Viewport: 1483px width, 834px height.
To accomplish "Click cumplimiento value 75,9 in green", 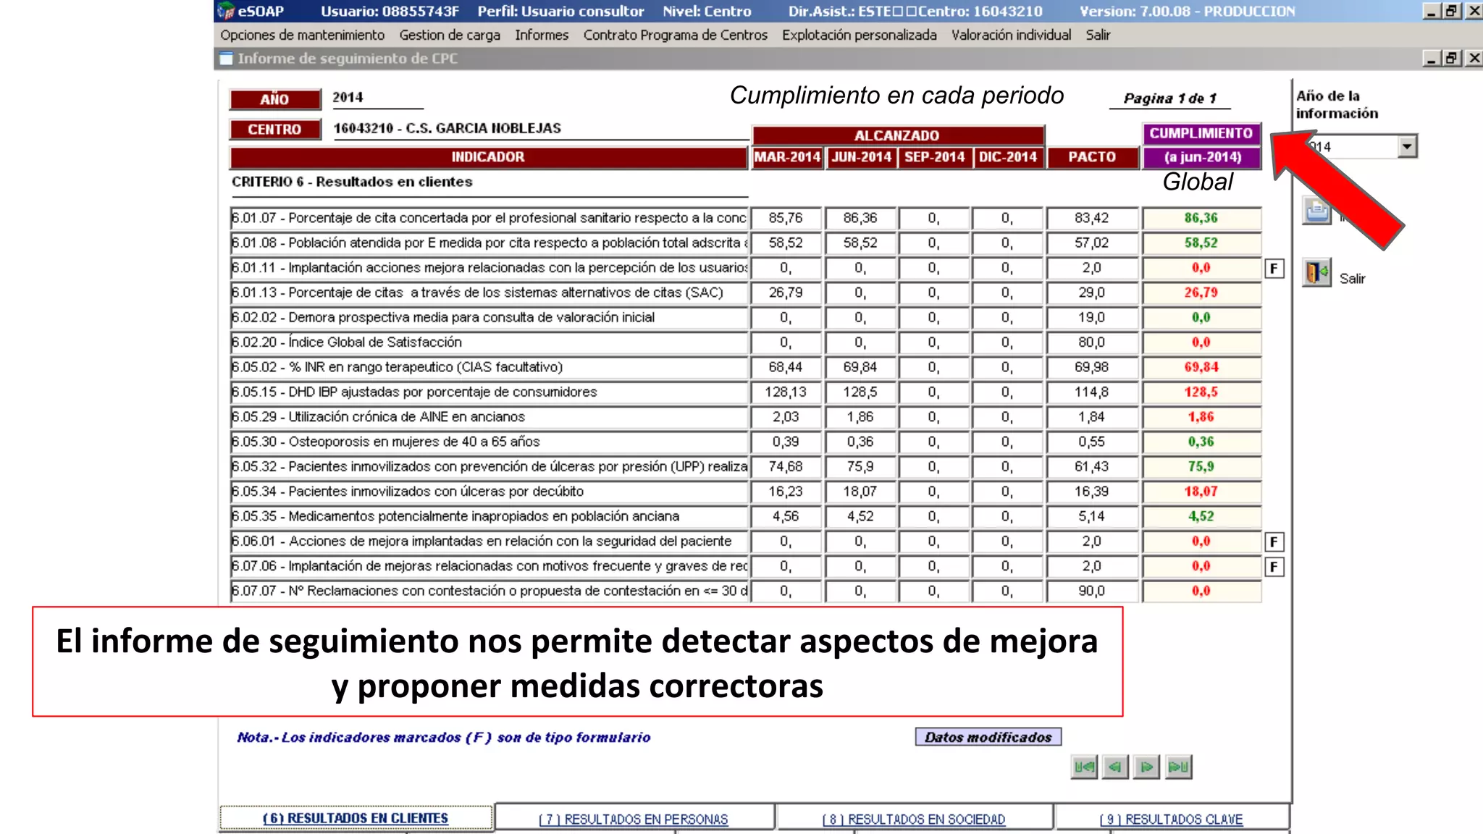I will click(x=1201, y=467).
